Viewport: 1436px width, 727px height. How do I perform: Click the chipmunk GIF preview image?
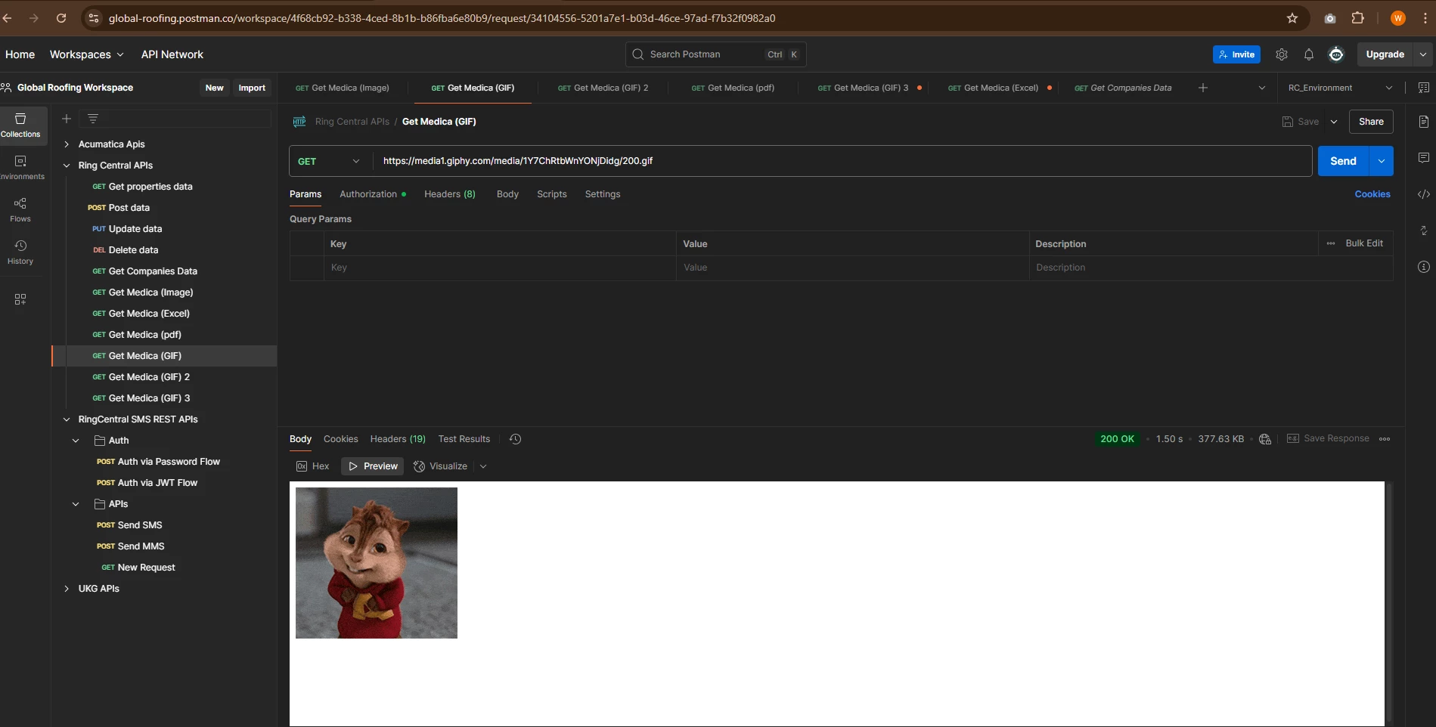coord(377,563)
